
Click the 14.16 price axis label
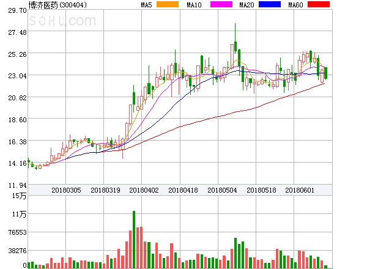18,163
